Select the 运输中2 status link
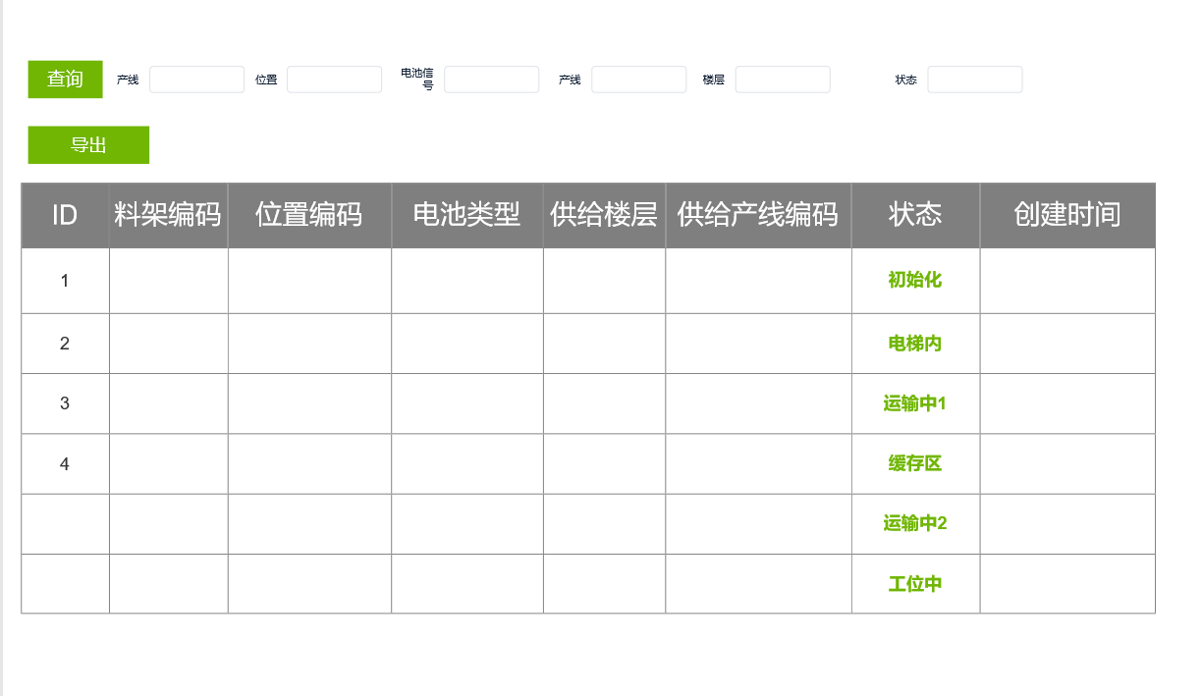This screenshot has height=696, width=1201. click(x=914, y=523)
